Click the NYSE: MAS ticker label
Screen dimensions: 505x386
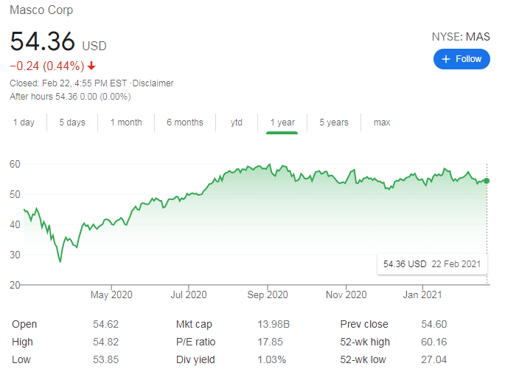point(461,37)
